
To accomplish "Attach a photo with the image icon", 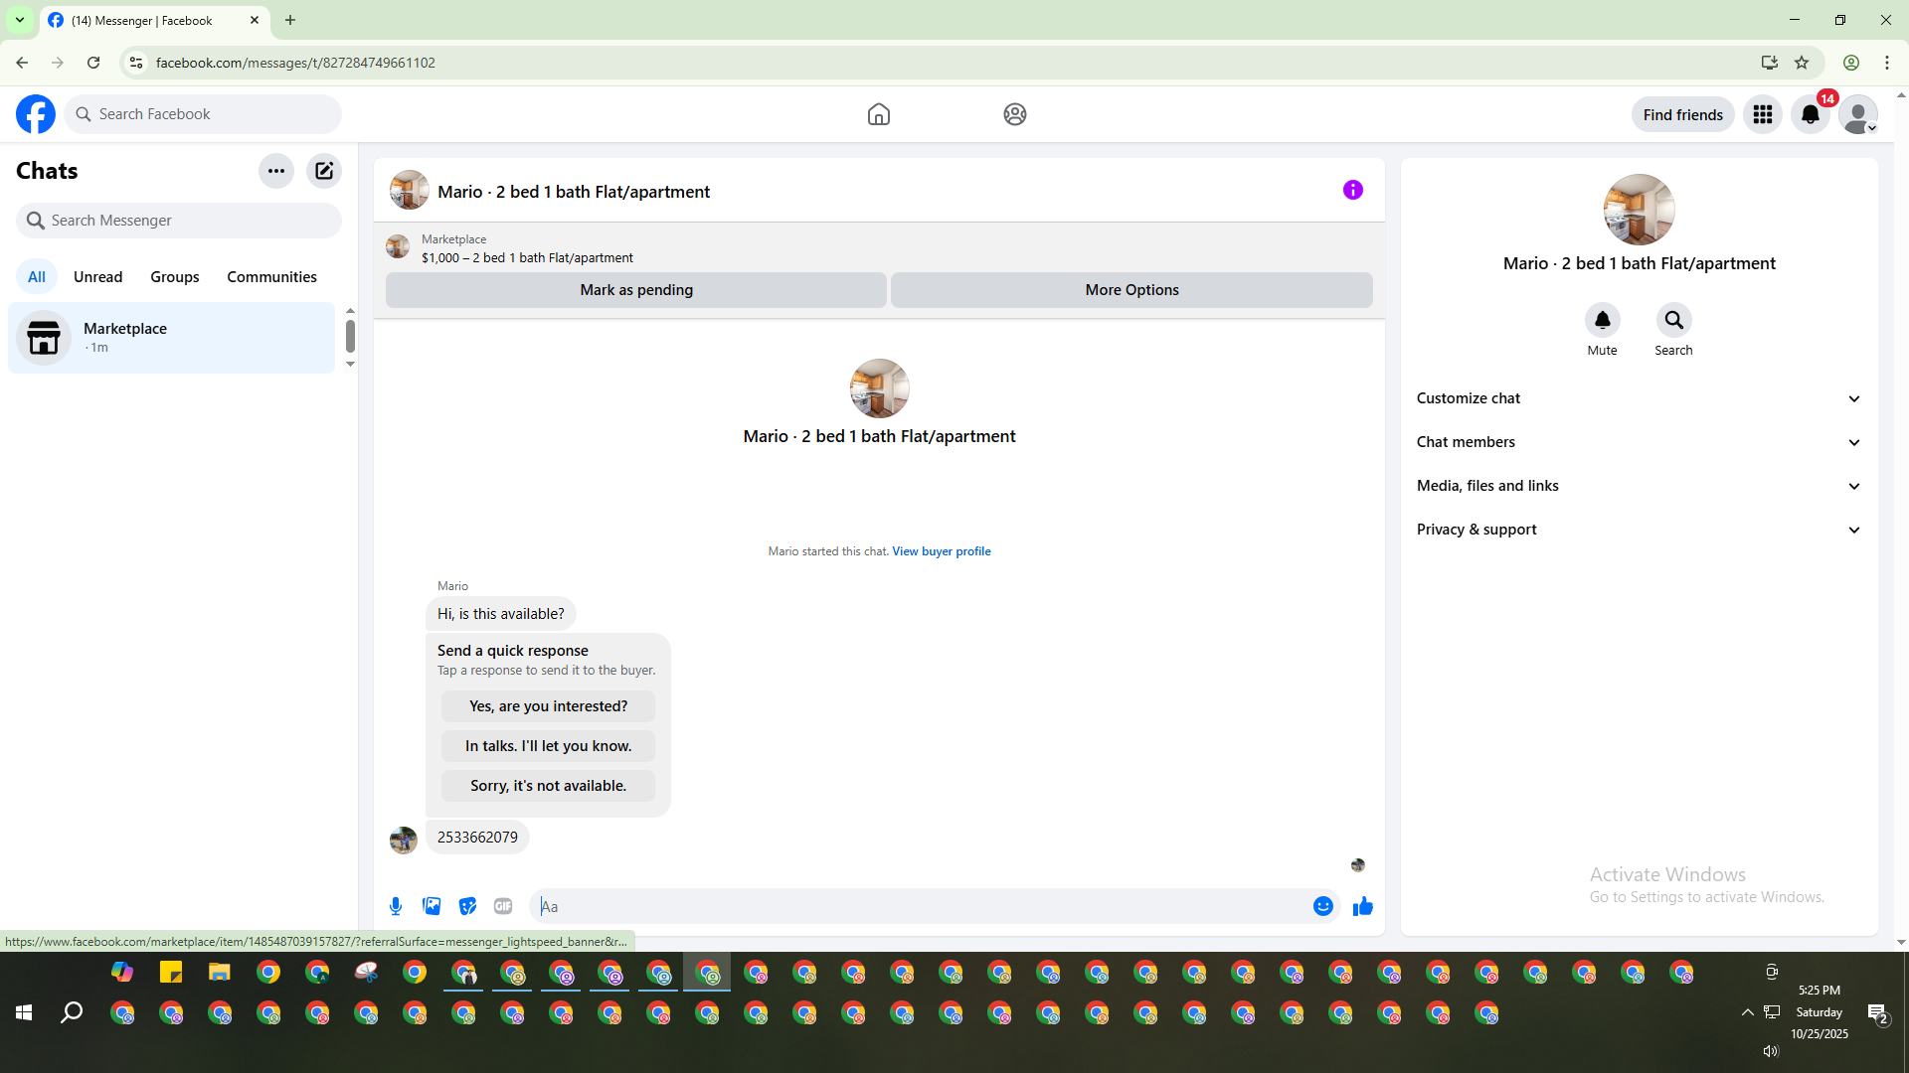I will tap(432, 906).
